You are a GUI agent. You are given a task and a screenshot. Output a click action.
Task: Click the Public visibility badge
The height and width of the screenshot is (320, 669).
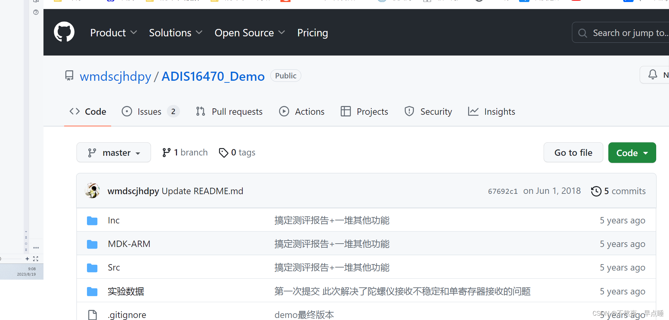click(x=285, y=76)
